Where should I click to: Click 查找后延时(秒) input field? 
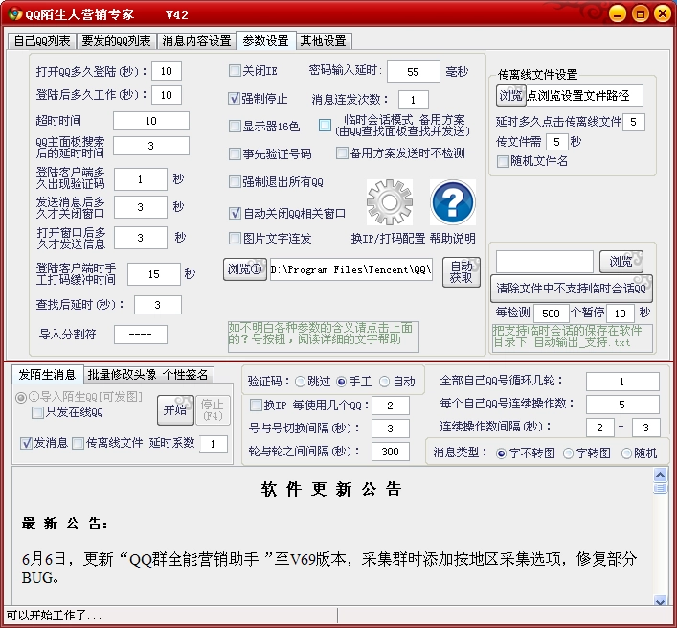coord(158,305)
